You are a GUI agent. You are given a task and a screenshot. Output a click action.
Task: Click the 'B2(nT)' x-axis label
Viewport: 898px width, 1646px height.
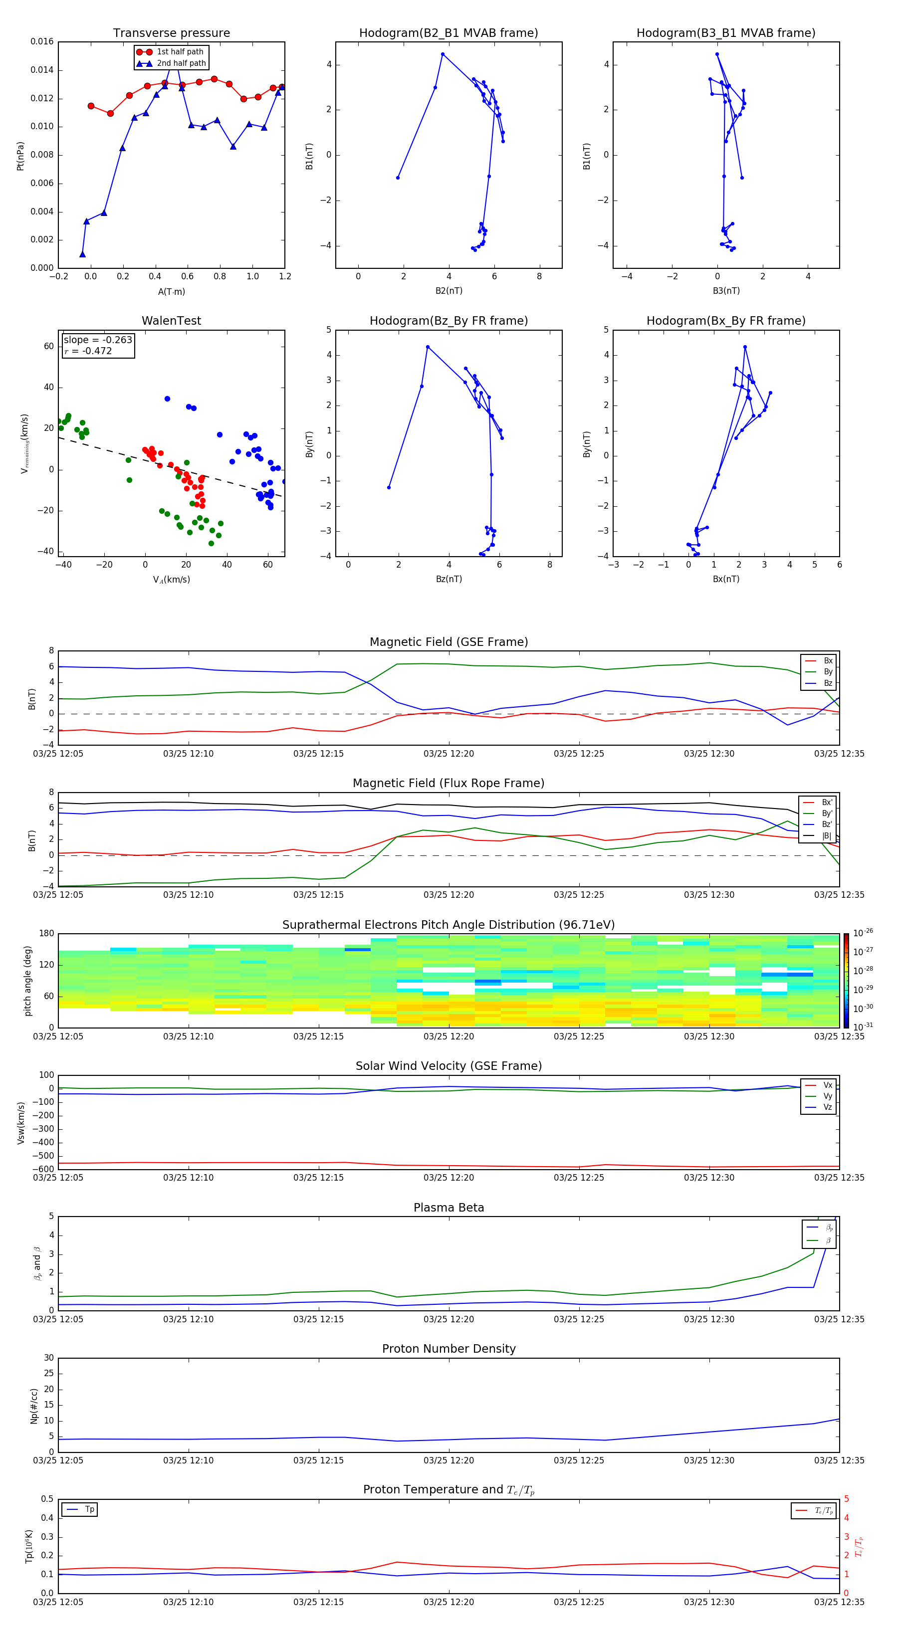coord(449,291)
